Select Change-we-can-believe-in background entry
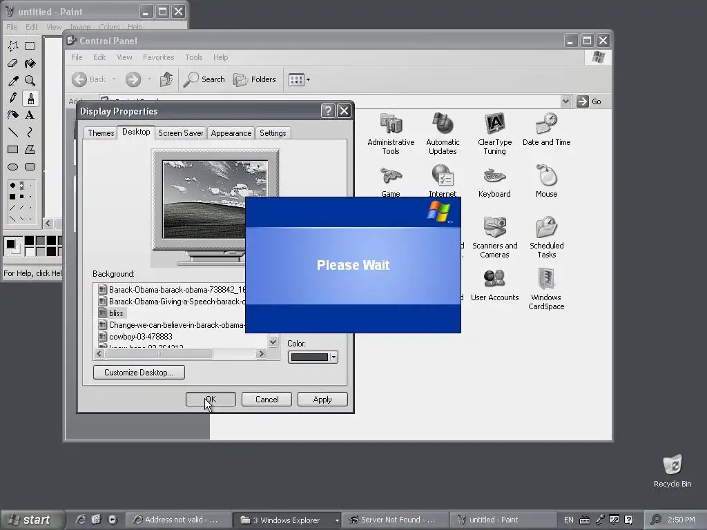Screen dimensions: 707x530 click(171, 325)
